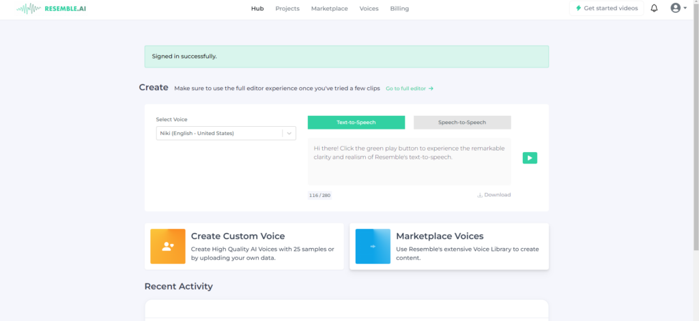This screenshot has width=699, height=321.
Task: Open the notifications bell
Action: (654, 8)
